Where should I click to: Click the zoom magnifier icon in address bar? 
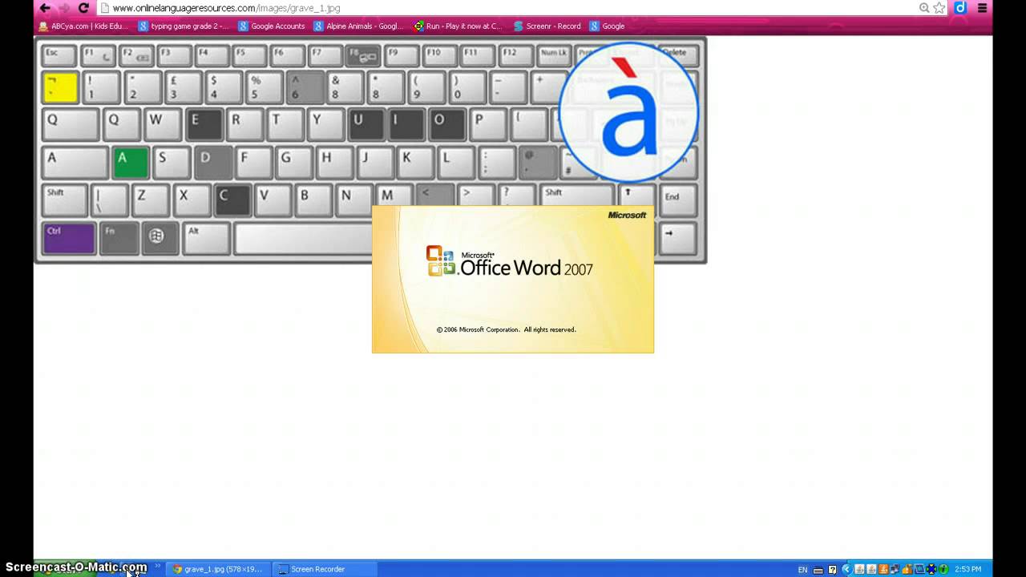pyautogui.click(x=924, y=8)
